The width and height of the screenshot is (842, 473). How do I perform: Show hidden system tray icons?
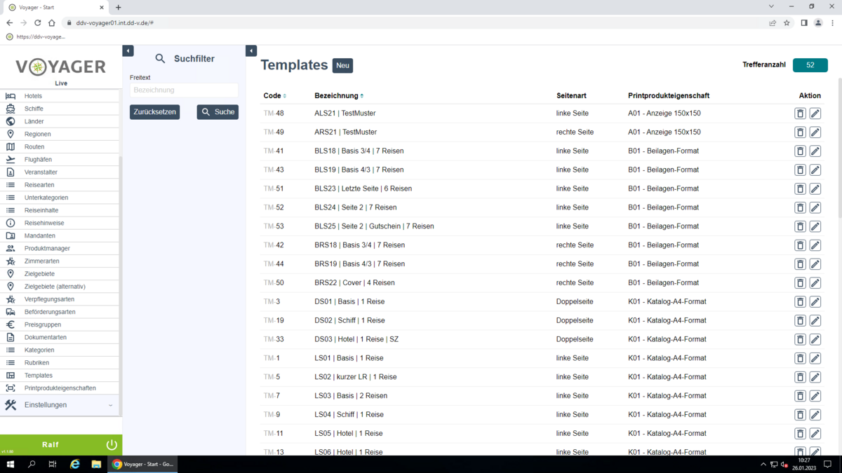pyautogui.click(x=763, y=465)
